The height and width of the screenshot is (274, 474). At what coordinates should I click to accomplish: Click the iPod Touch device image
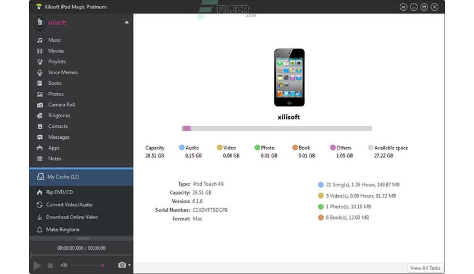click(x=289, y=78)
